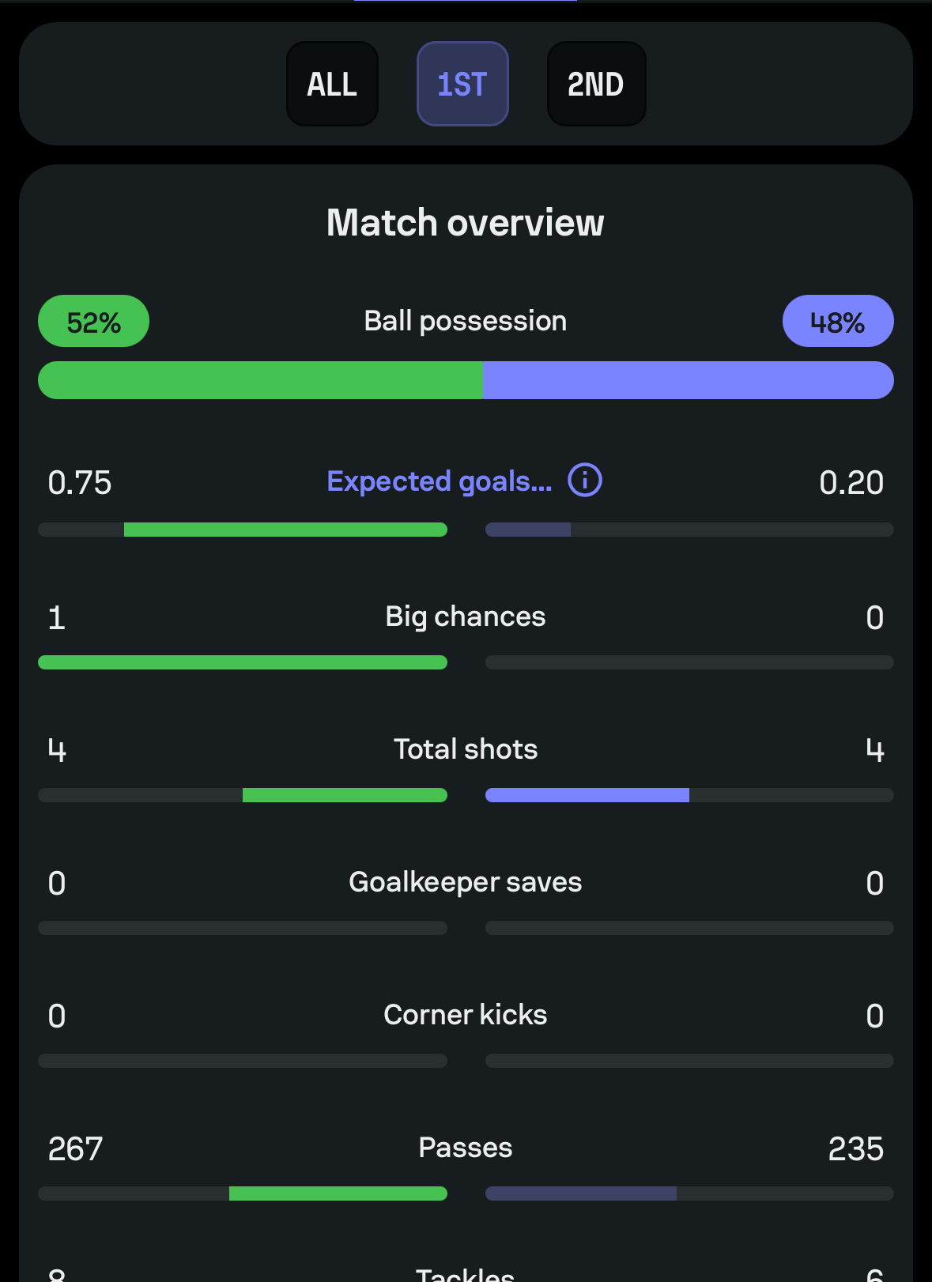Click the 0.75 expected goals value
This screenshot has width=932, height=1282.
coord(80,482)
